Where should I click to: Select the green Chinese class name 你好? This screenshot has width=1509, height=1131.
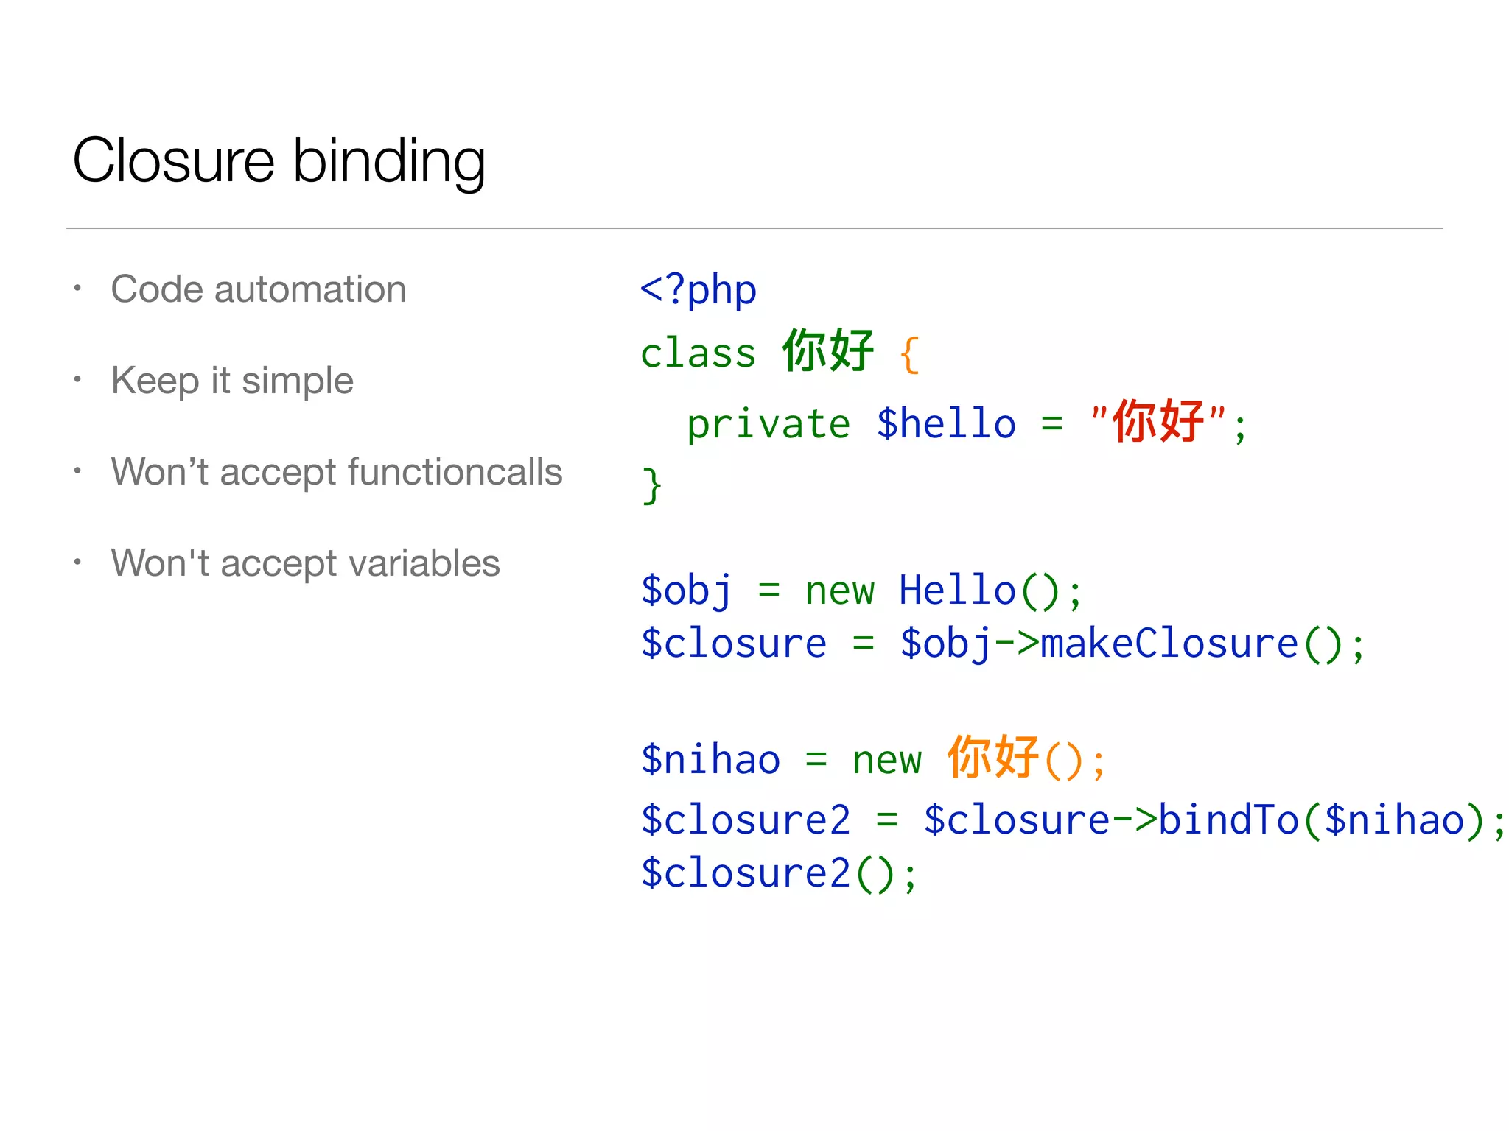[x=828, y=350]
